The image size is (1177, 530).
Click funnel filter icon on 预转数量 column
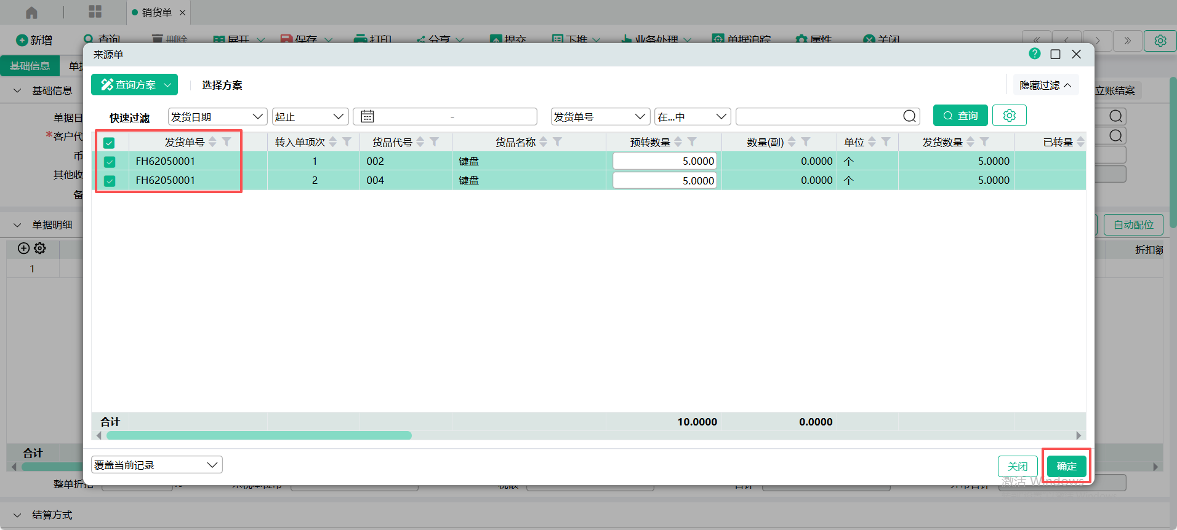[x=692, y=142]
